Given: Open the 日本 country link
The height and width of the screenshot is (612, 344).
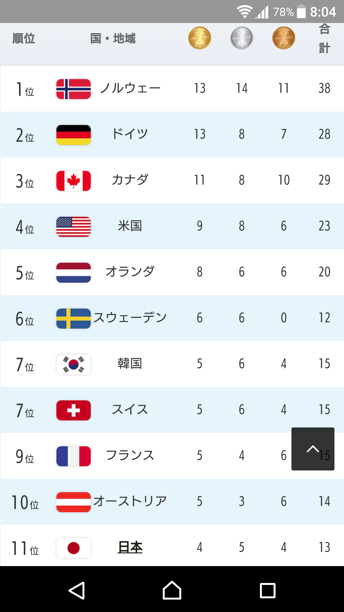Looking at the screenshot, I should [130, 547].
